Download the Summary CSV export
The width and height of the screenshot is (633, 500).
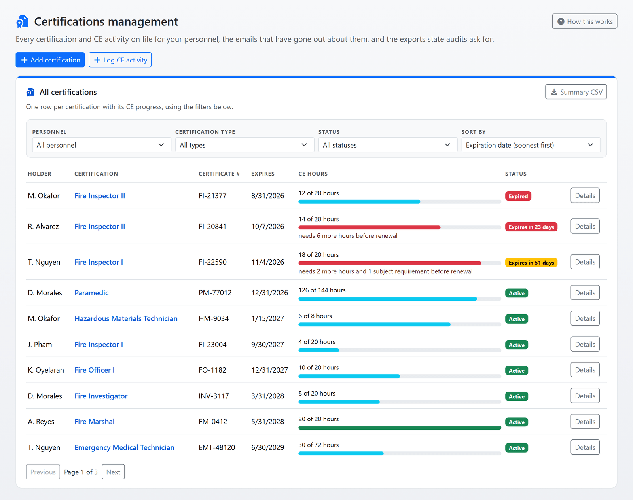576,92
